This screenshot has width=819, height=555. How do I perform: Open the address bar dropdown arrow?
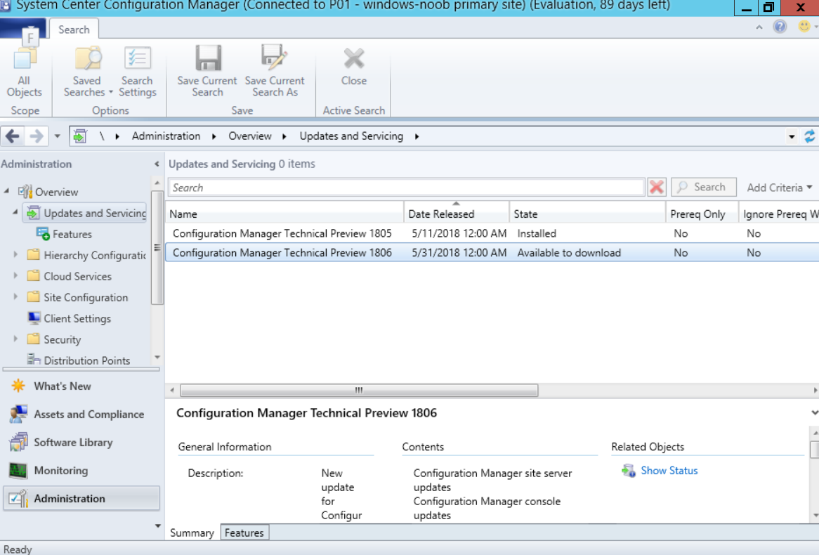point(792,137)
